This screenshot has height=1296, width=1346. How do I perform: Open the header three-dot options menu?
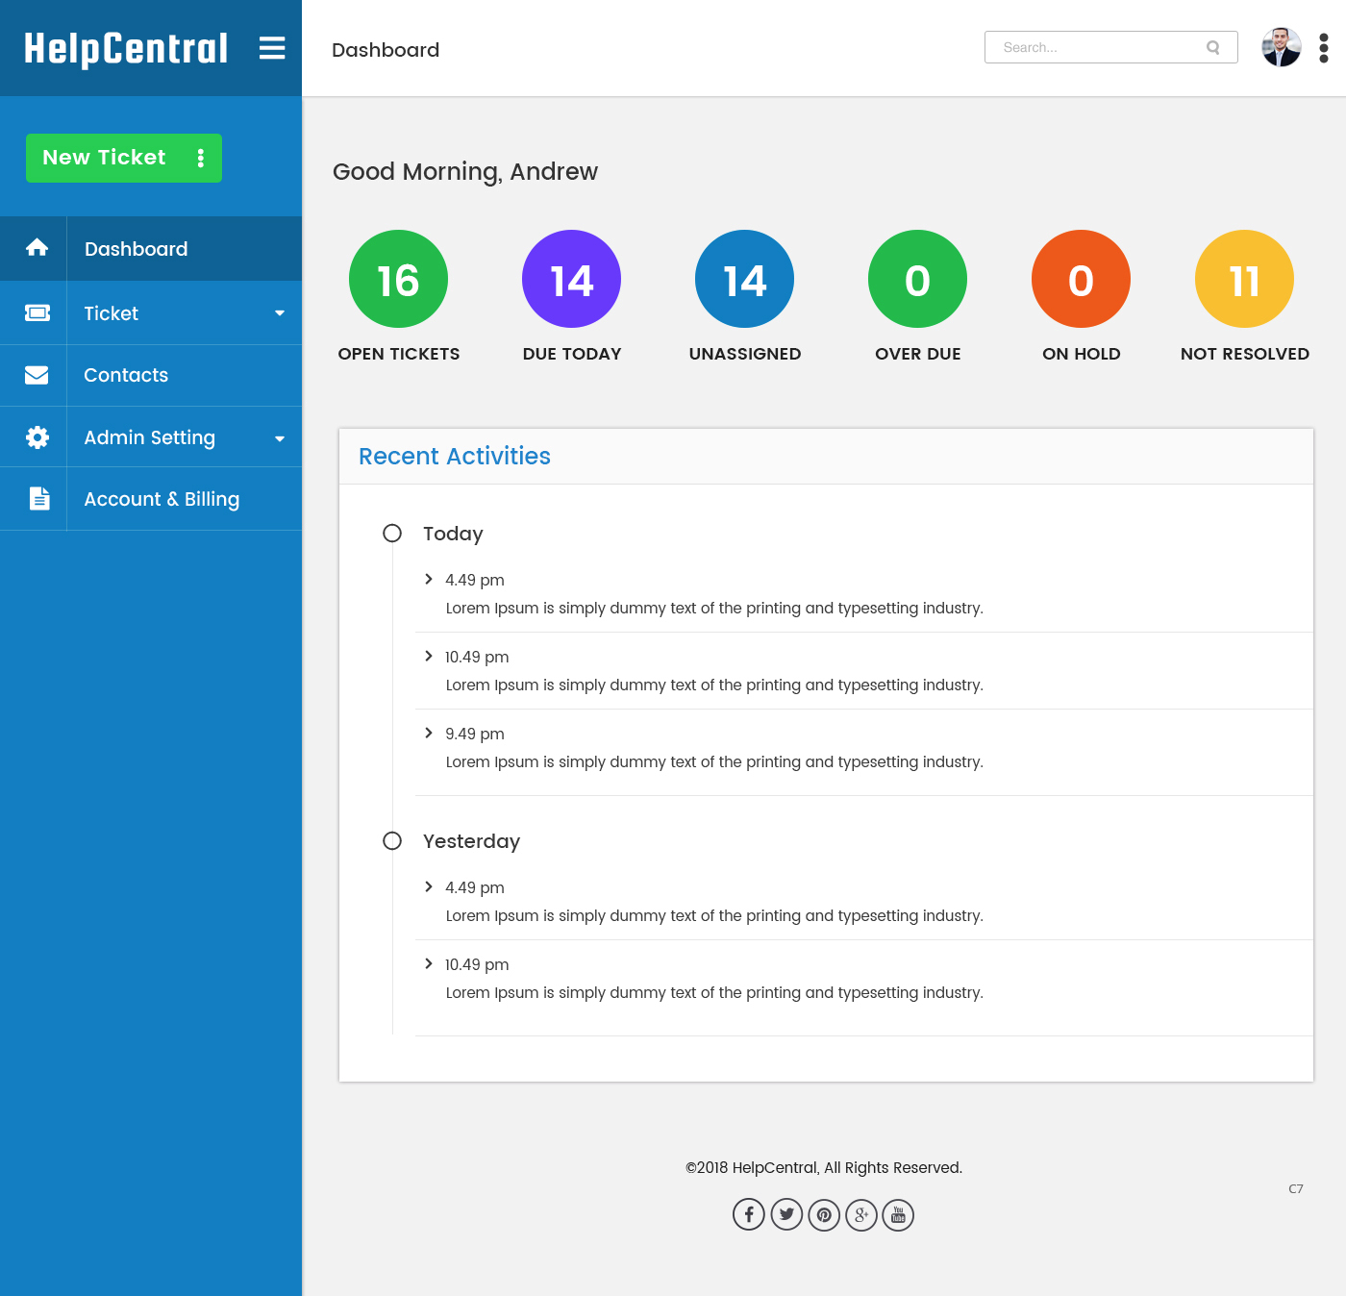point(1323,48)
